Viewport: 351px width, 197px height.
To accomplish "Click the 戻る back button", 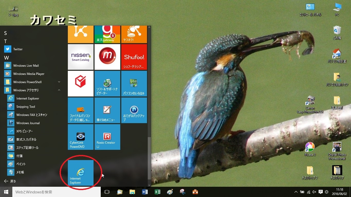I will (x=10, y=181).
